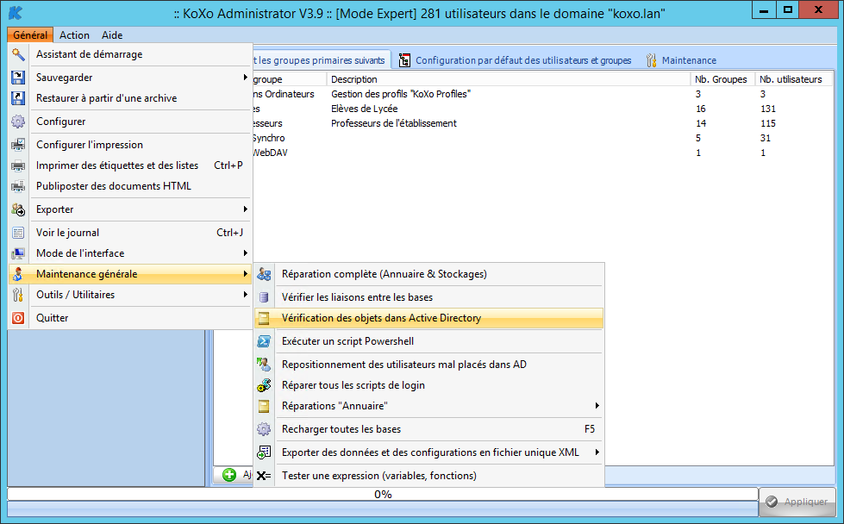Viewport: 844px width, 524px height.
Task: Click the KoXo logo in the title bar
Action: 16,12
